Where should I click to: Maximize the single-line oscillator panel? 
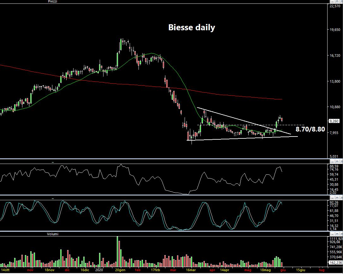(336, 161)
